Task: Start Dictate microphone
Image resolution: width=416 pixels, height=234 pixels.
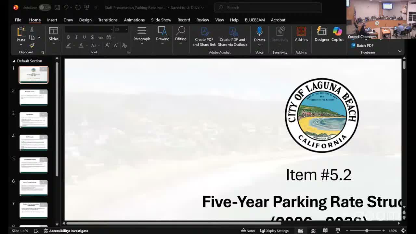Action: [259, 31]
